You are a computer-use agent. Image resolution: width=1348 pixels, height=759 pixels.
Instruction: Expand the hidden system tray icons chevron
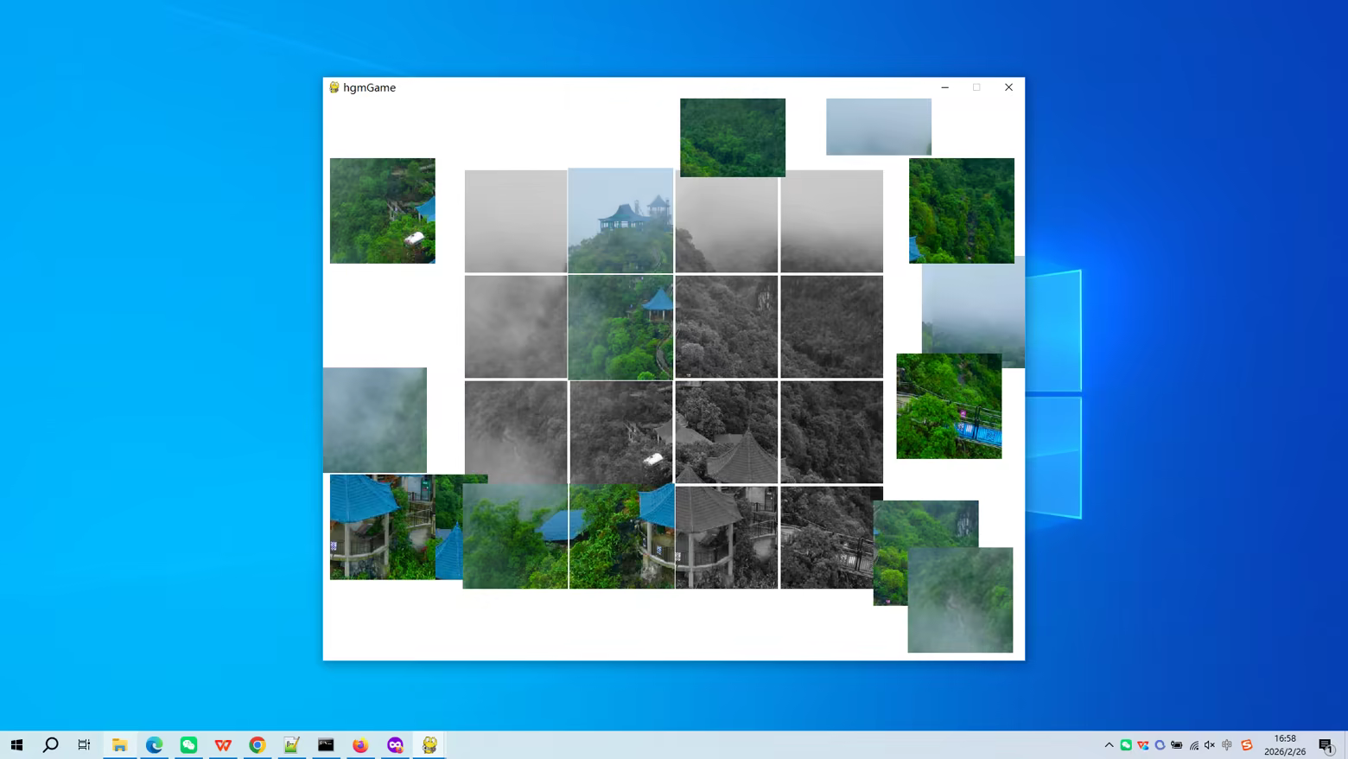1109,744
